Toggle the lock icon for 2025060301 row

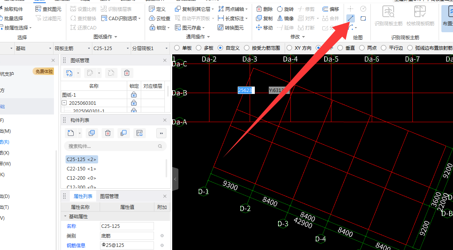[x=134, y=103]
